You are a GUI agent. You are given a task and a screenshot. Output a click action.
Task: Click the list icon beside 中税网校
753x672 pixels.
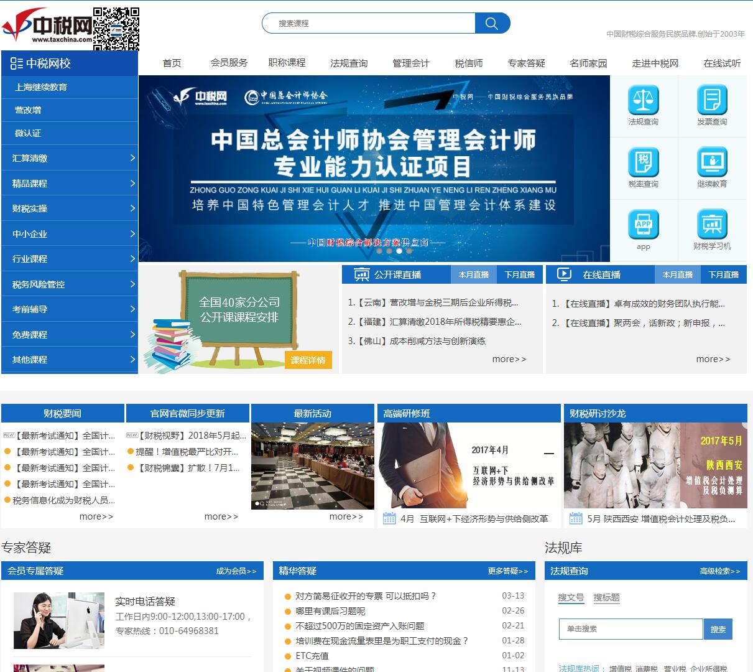pos(16,63)
